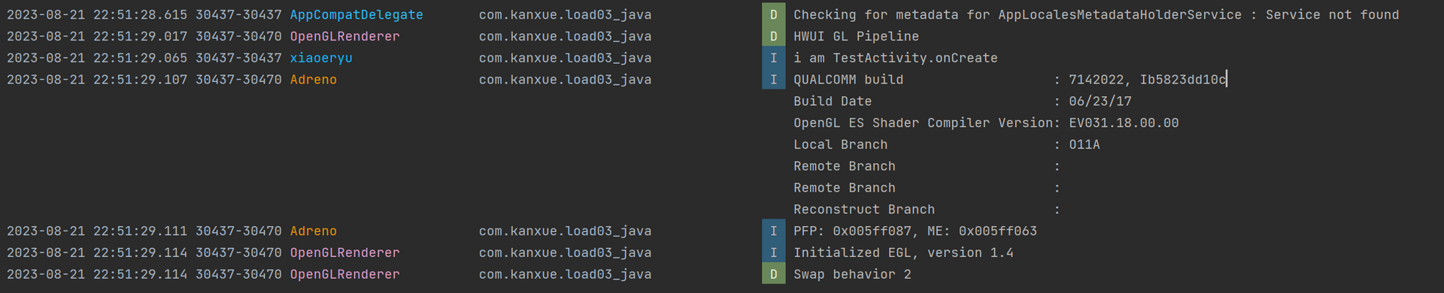
Task: Click the D badge next to Swap behavior 2
Action: tap(773, 274)
